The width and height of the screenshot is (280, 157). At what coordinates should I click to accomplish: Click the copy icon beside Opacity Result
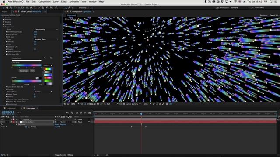coord(45,58)
